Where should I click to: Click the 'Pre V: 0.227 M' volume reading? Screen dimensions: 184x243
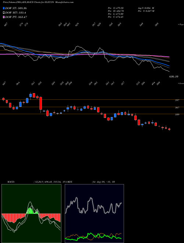pos(146,11)
